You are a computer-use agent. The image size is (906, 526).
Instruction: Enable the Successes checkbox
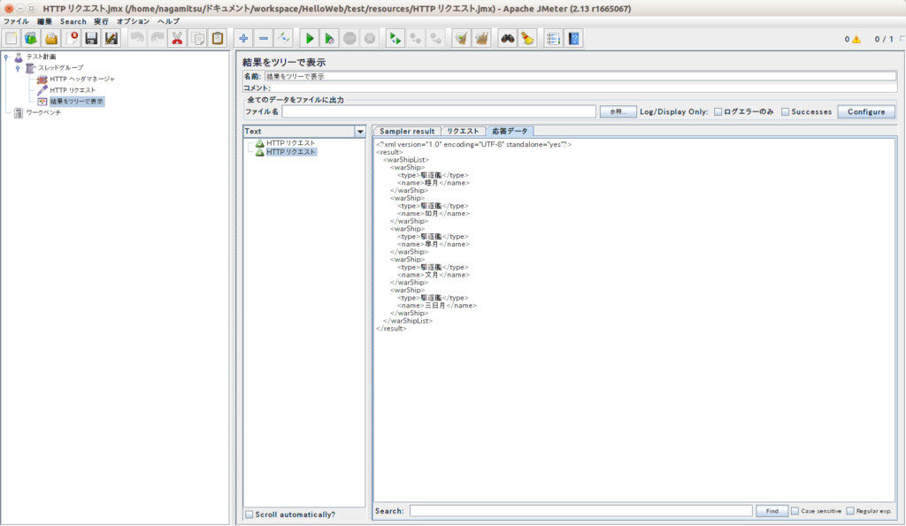pyautogui.click(x=786, y=112)
